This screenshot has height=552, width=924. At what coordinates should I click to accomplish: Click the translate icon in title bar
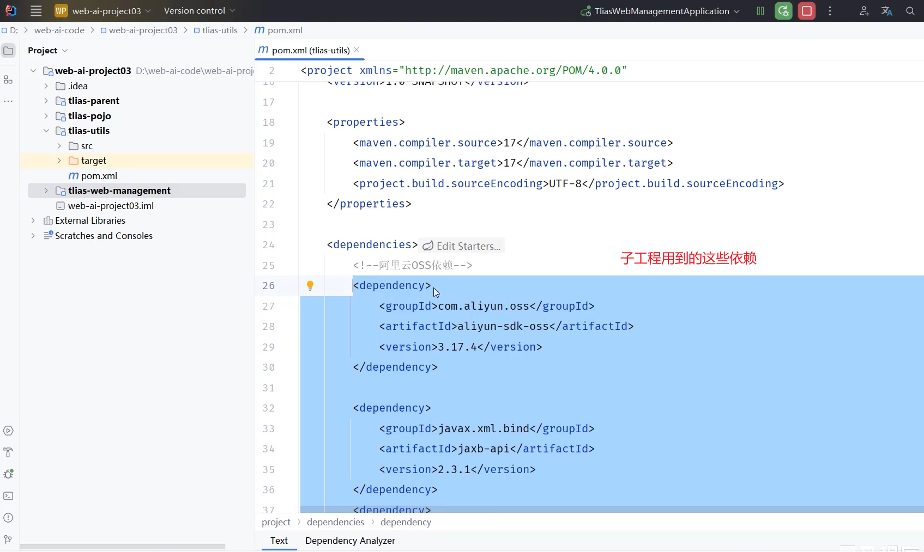click(887, 11)
